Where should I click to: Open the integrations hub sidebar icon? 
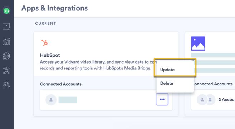pyautogui.click(x=6, y=71)
